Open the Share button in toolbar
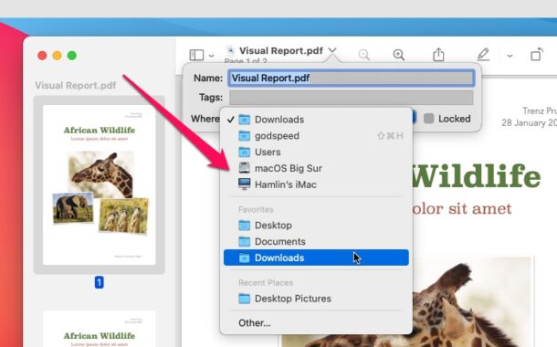Viewport: 557px width, 347px height. click(x=438, y=55)
